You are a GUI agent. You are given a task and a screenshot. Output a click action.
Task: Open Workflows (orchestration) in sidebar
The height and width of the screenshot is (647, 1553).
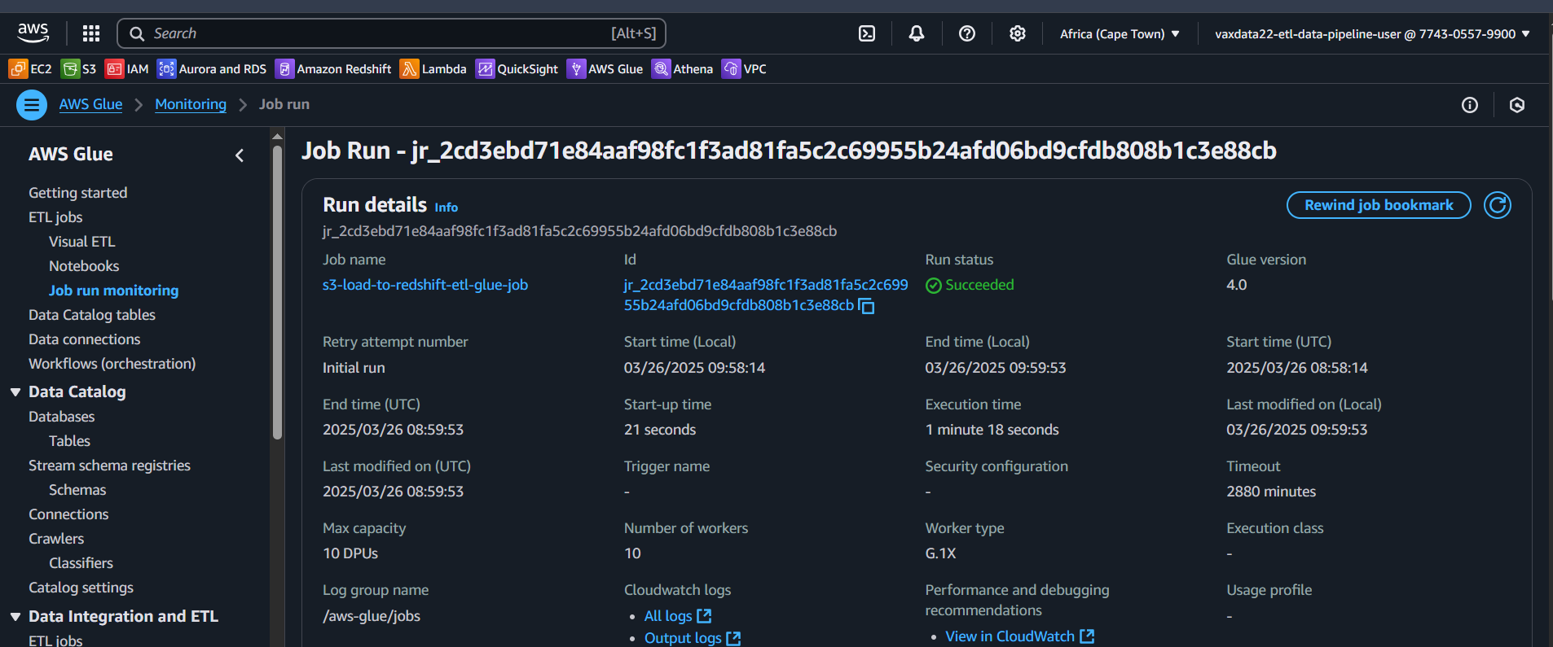(x=112, y=364)
